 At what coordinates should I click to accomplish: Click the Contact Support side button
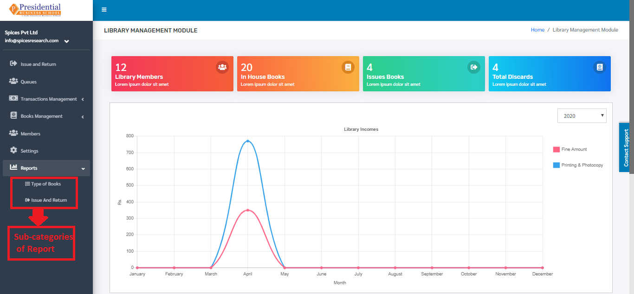coord(626,147)
